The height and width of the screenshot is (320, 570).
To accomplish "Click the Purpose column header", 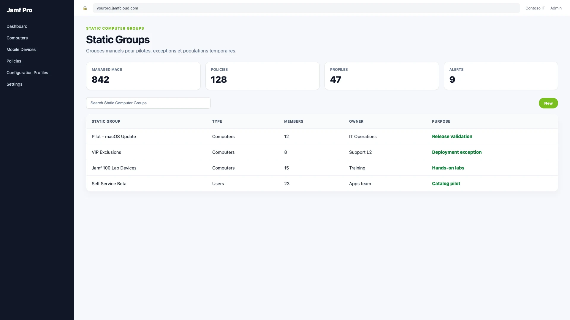I will [441, 121].
